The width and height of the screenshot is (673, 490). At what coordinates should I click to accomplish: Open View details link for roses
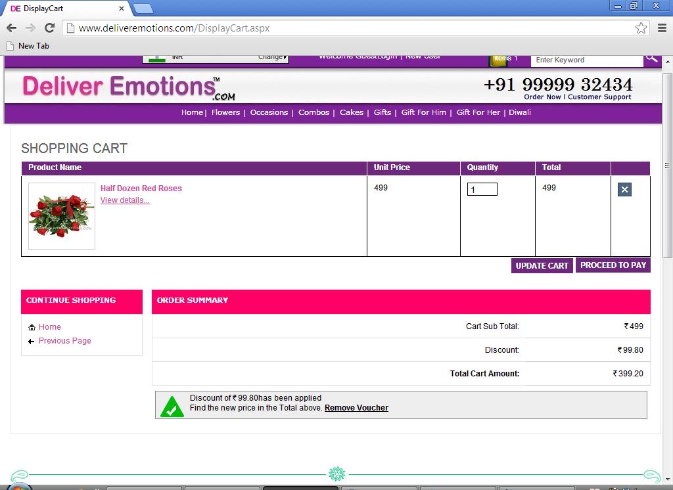(x=125, y=200)
